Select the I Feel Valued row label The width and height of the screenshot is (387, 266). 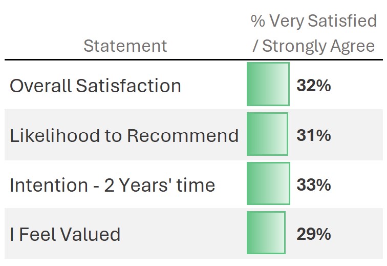pos(65,234)
